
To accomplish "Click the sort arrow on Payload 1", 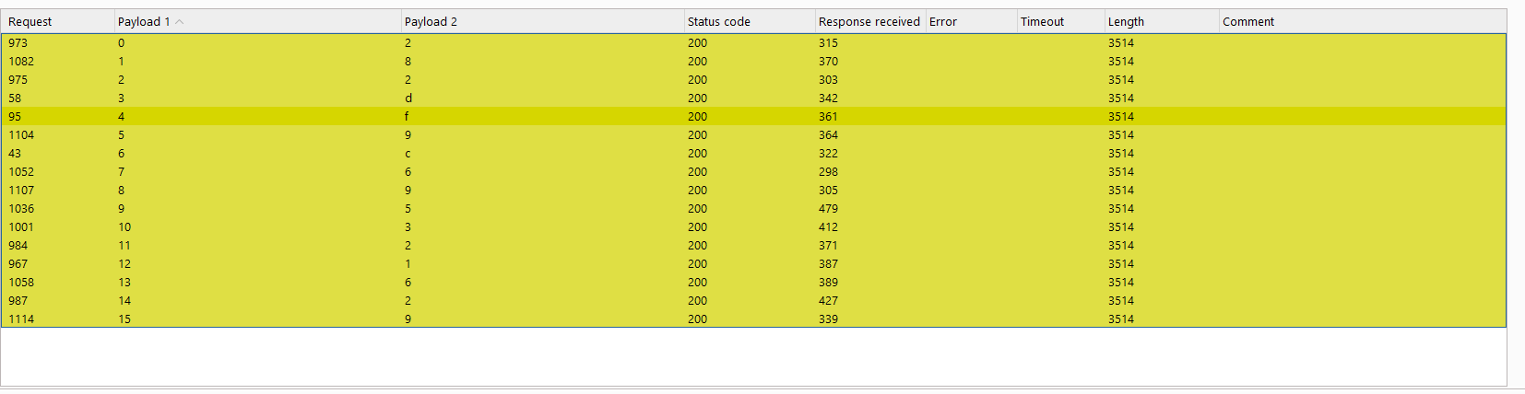I will click(x=180, y=22).
